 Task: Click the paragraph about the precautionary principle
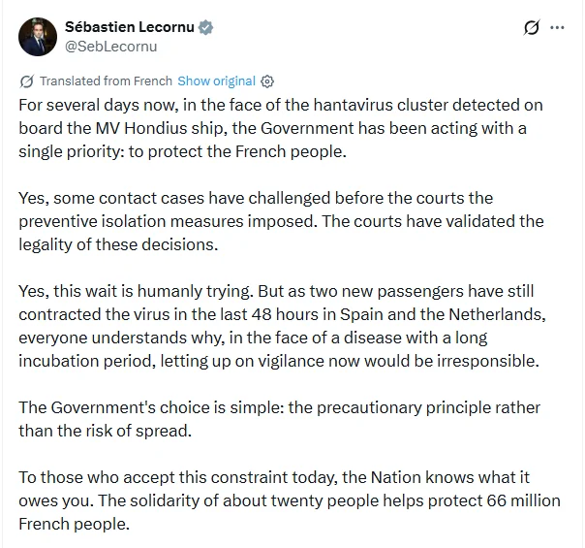[x=280, y=419]
